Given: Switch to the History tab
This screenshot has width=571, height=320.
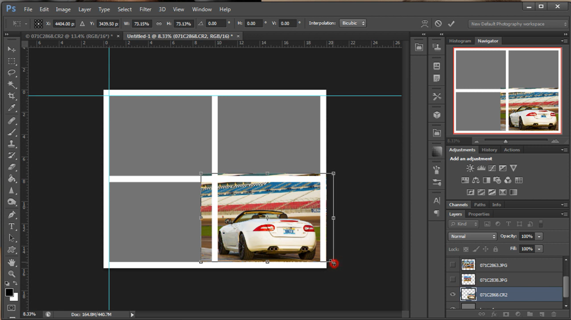Looking at the screenshot, I should (489, 150).
